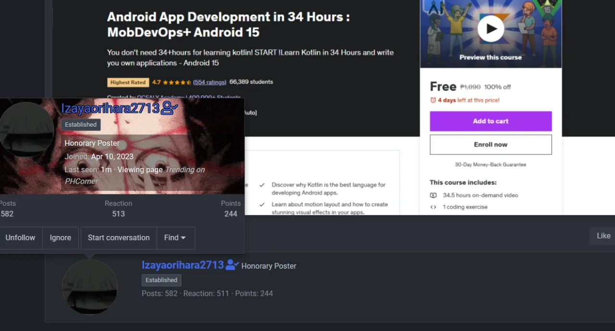Click the star rating icons
Screen dimensions: 615x331
177,82
